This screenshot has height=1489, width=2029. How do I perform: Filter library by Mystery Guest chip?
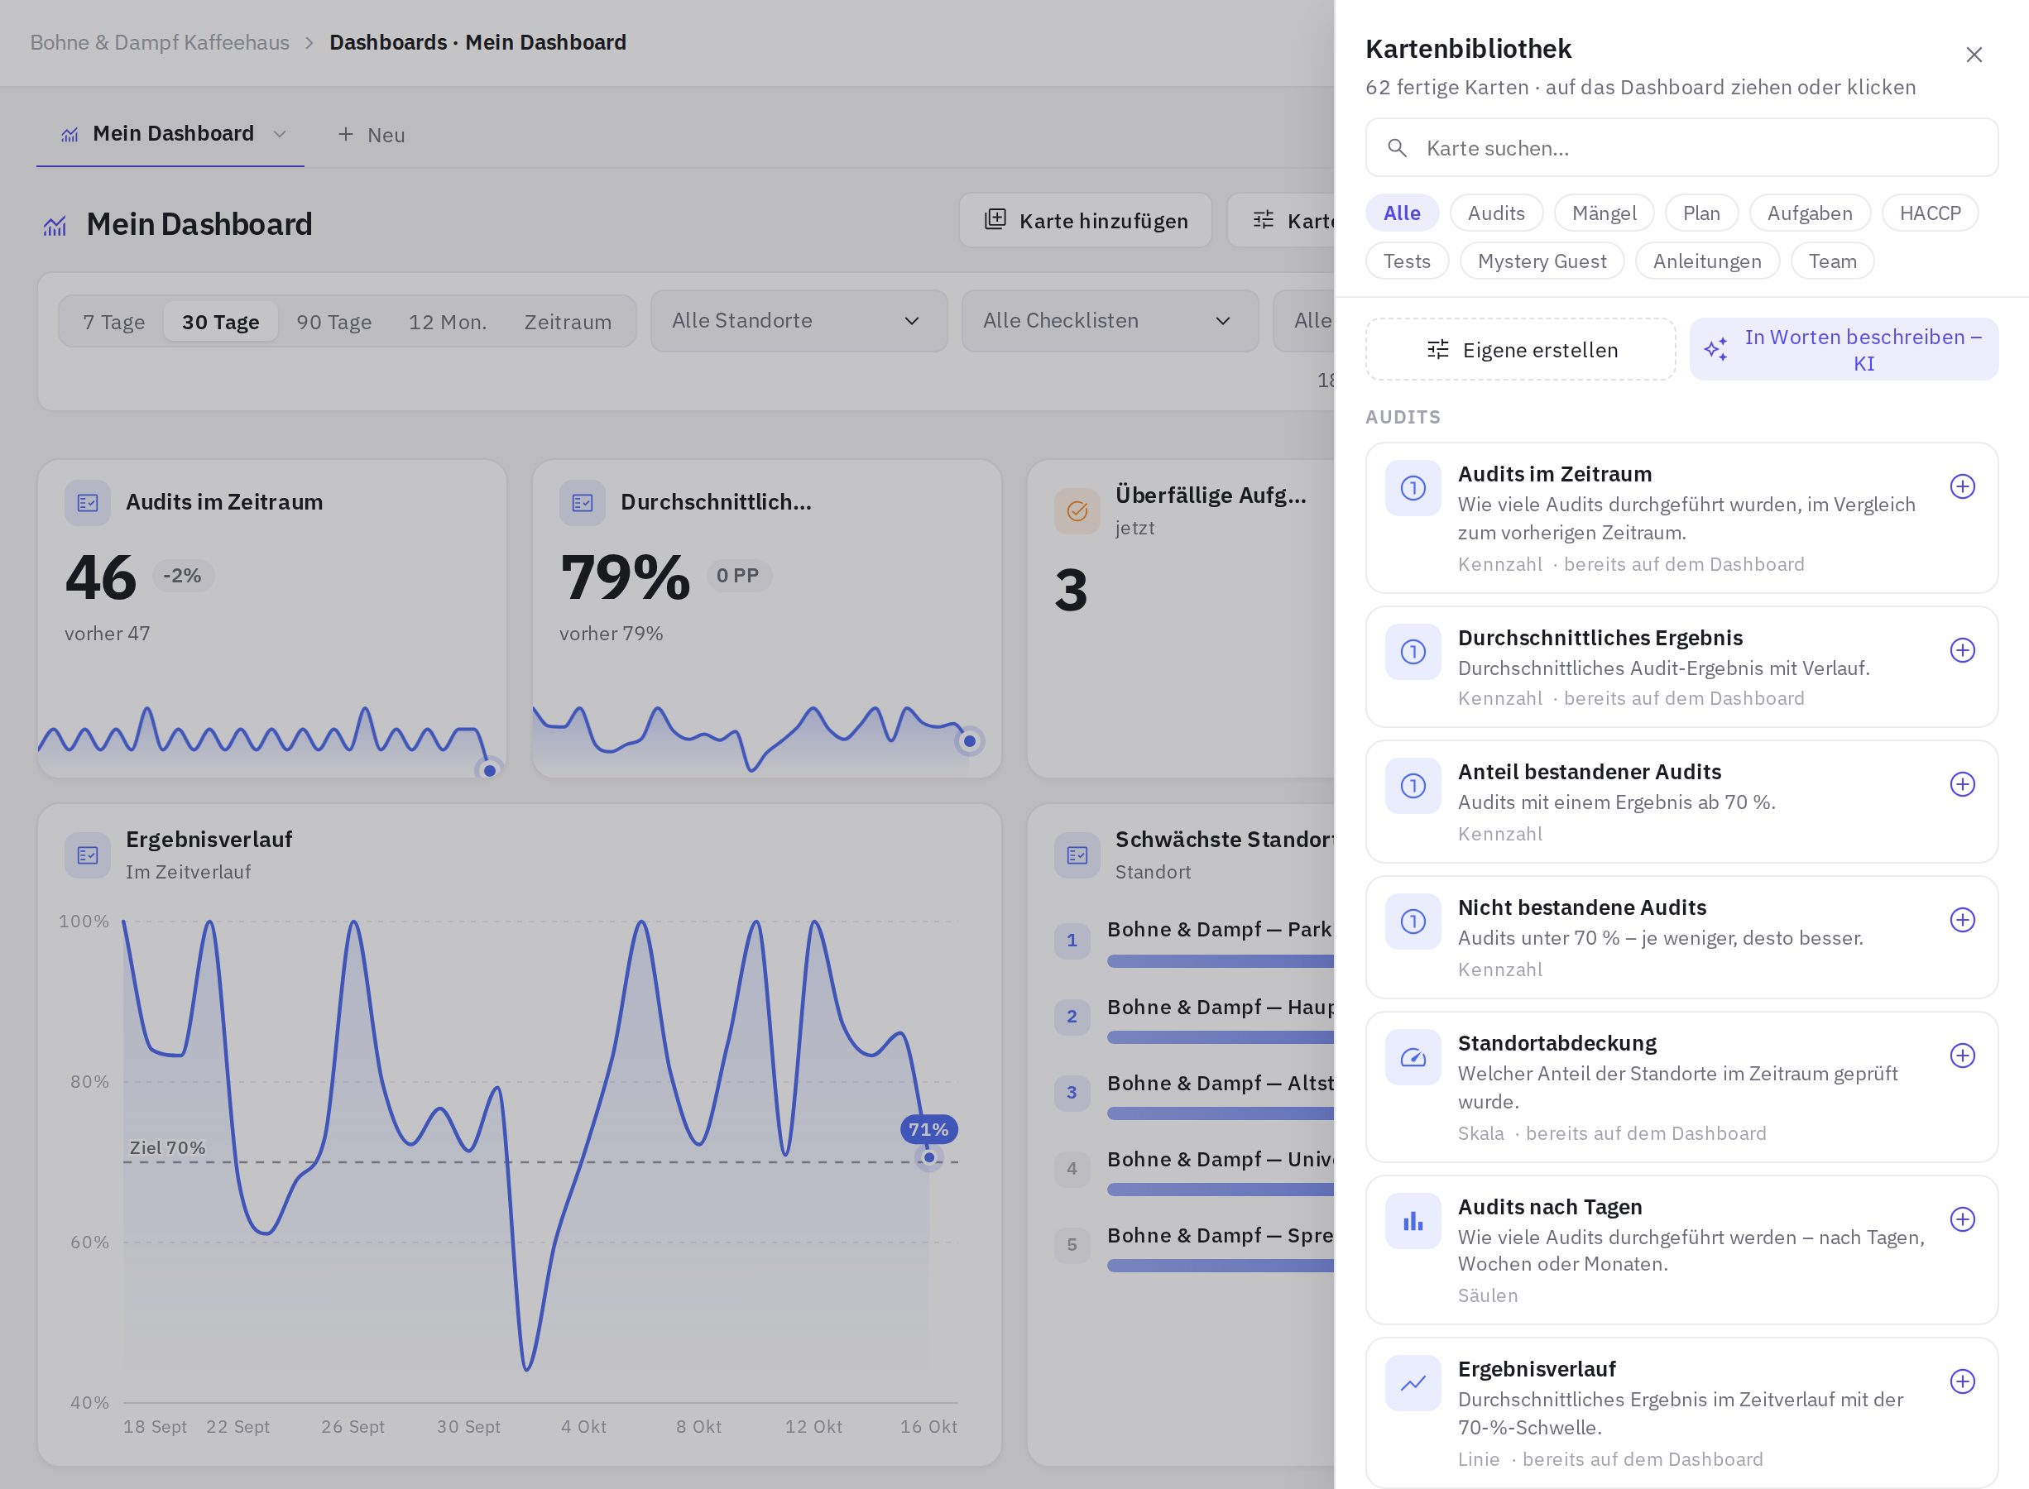pos(1542,261)
